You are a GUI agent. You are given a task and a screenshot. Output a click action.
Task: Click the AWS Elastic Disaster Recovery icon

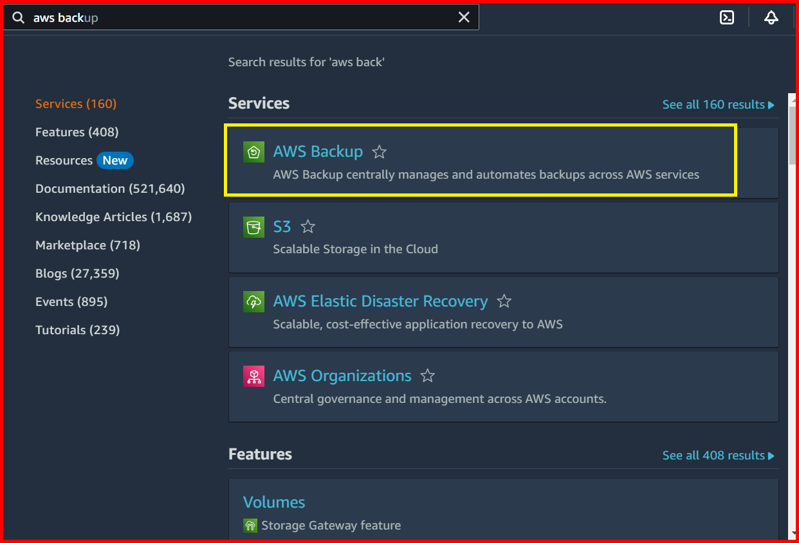pos(253,301)
